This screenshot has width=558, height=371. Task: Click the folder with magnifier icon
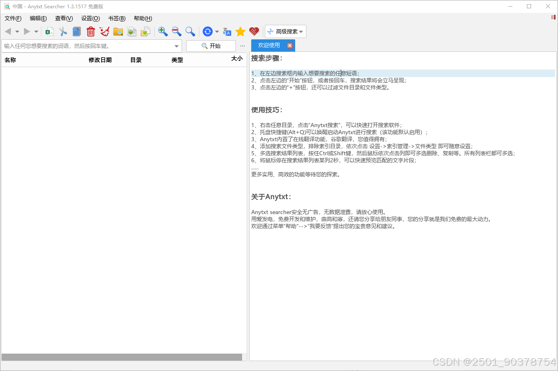tap(118, 31)
